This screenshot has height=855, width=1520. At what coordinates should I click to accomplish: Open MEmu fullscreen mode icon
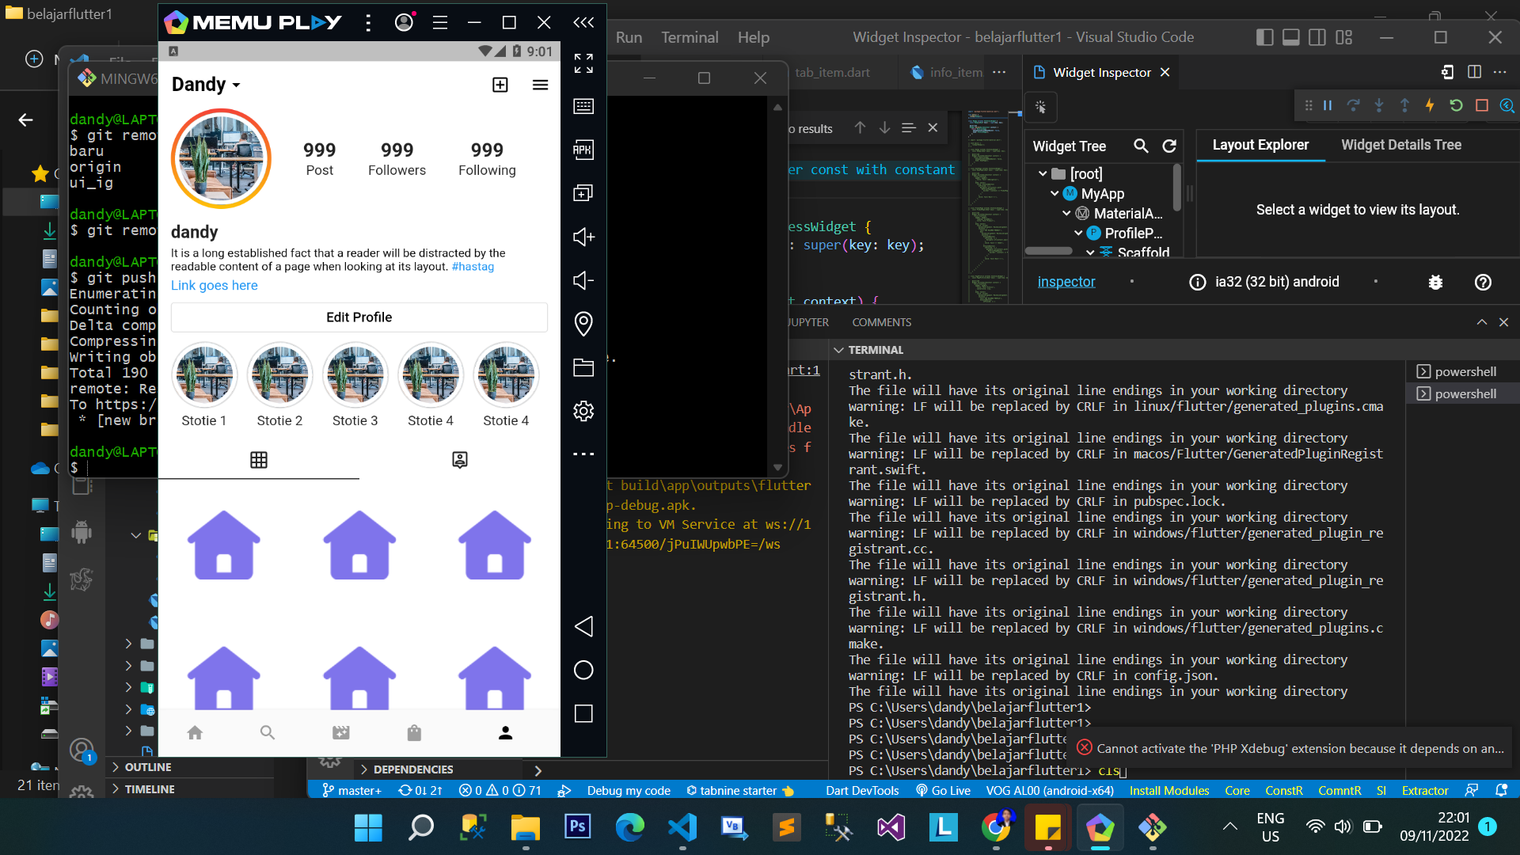click(x=583, y=64)
